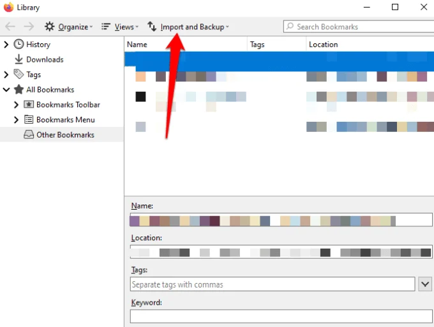Sort by the Name column header

pos(186,44)
